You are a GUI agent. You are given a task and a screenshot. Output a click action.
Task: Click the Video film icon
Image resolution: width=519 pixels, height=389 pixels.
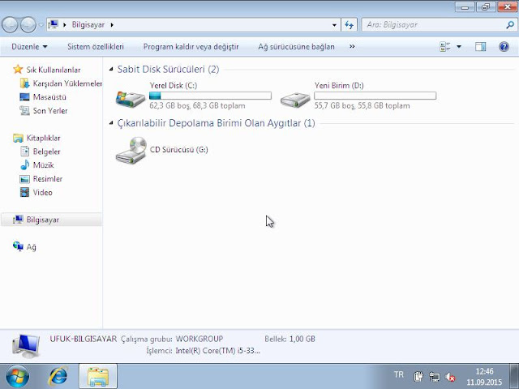click(24, 192)
